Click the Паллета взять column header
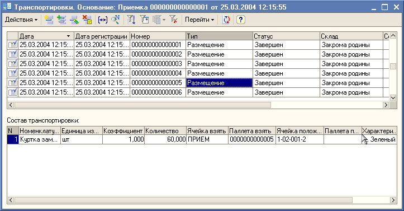404x211 pixels. (252, 131)
